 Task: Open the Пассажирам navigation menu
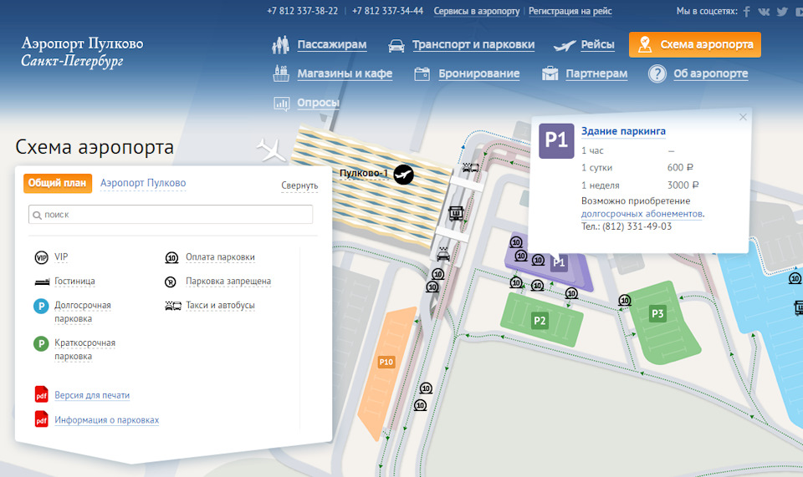tap(332, 45)
